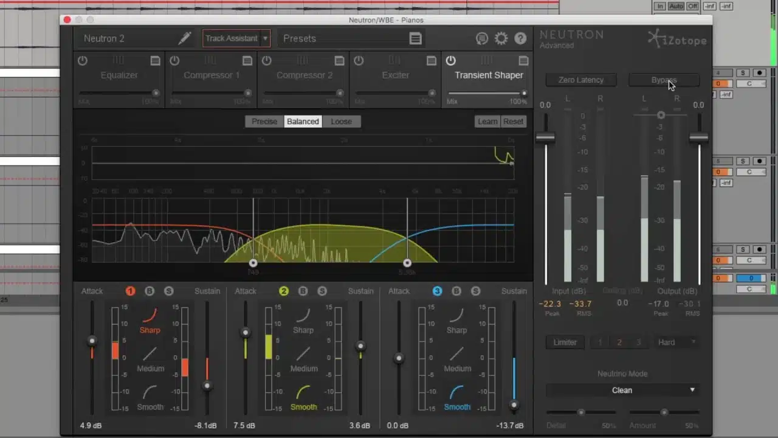Click band 3 Sustain slider handle
This screenshot has width=778, height=438.
tap(514, 405)
